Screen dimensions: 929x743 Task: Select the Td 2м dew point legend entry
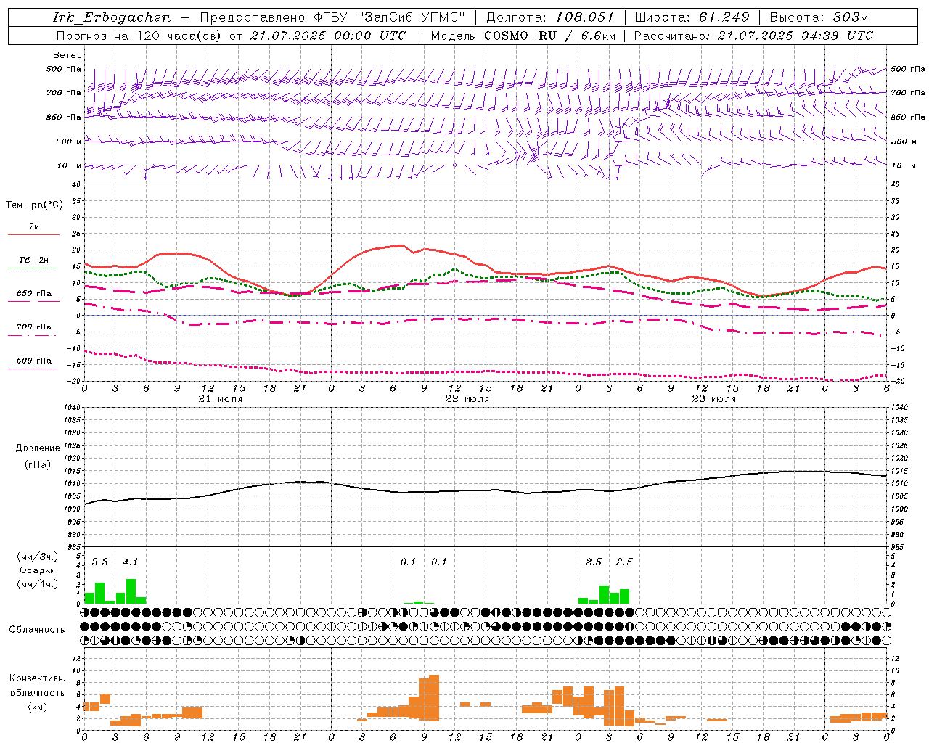coord(34,260)
